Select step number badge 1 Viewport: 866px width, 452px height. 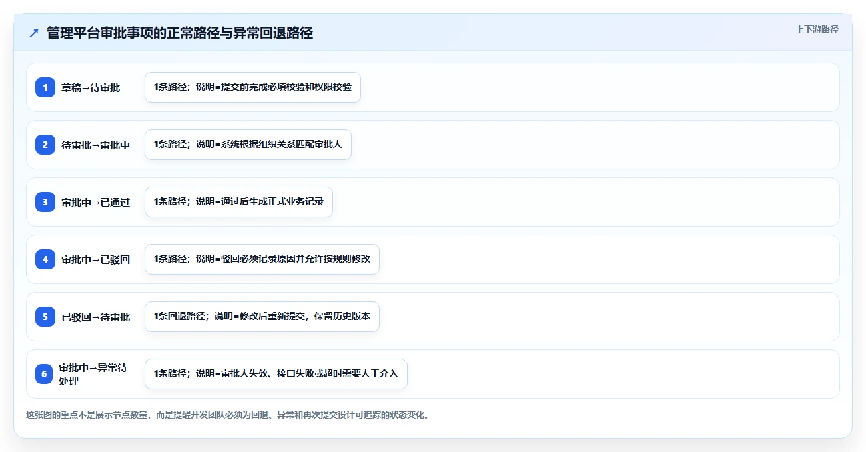[x=45, y=87]
